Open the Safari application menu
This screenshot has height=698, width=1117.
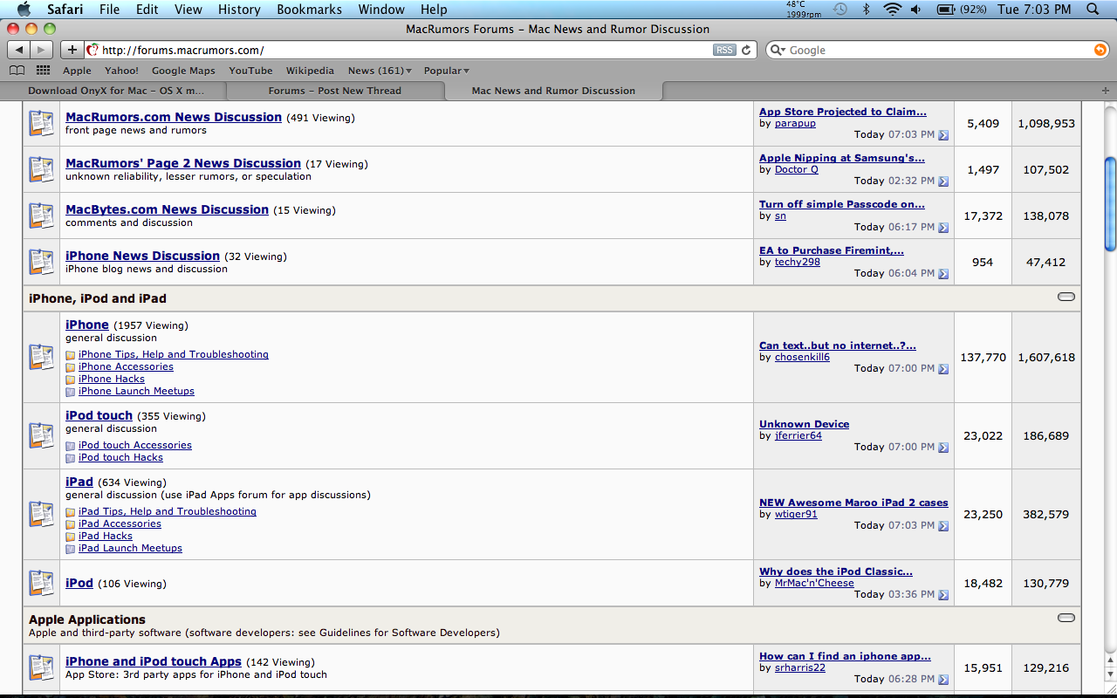coord(65,10)
